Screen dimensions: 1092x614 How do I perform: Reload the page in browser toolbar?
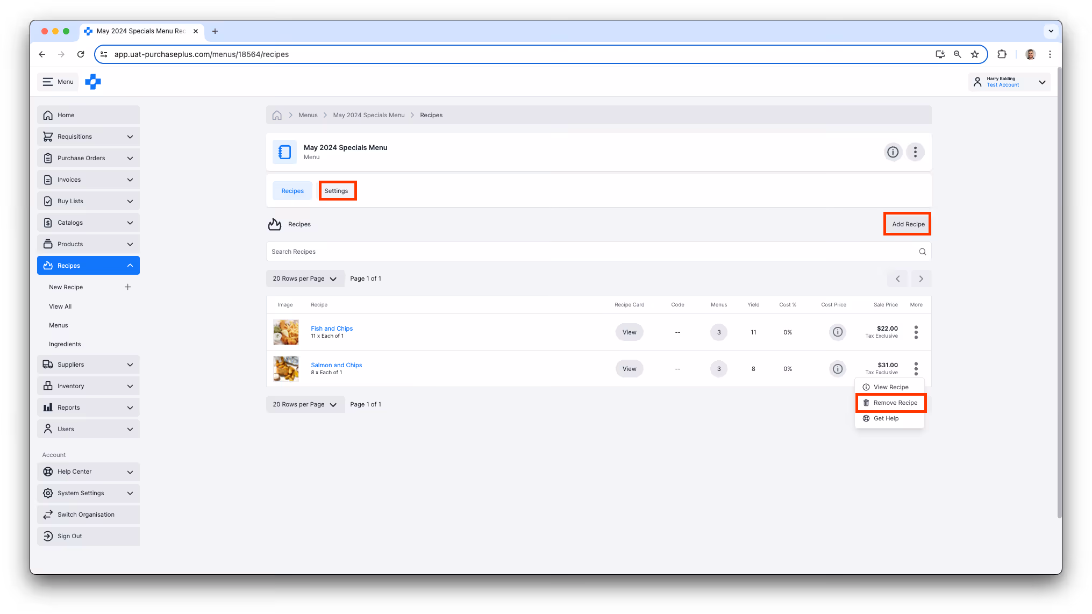pos(81,54)
